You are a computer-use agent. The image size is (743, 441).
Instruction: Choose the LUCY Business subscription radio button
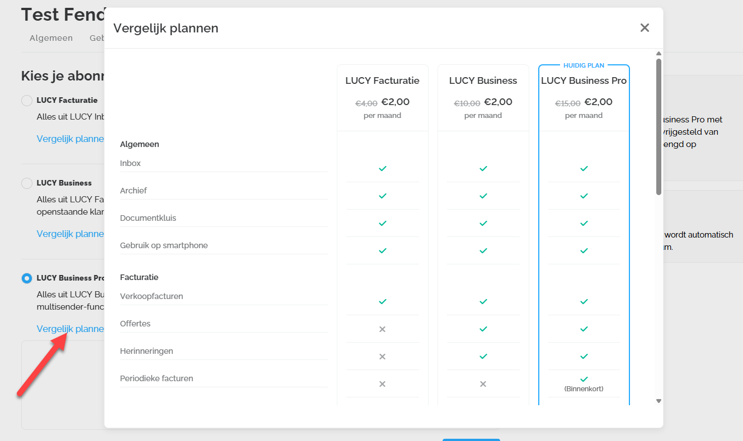tap(26, 183)
